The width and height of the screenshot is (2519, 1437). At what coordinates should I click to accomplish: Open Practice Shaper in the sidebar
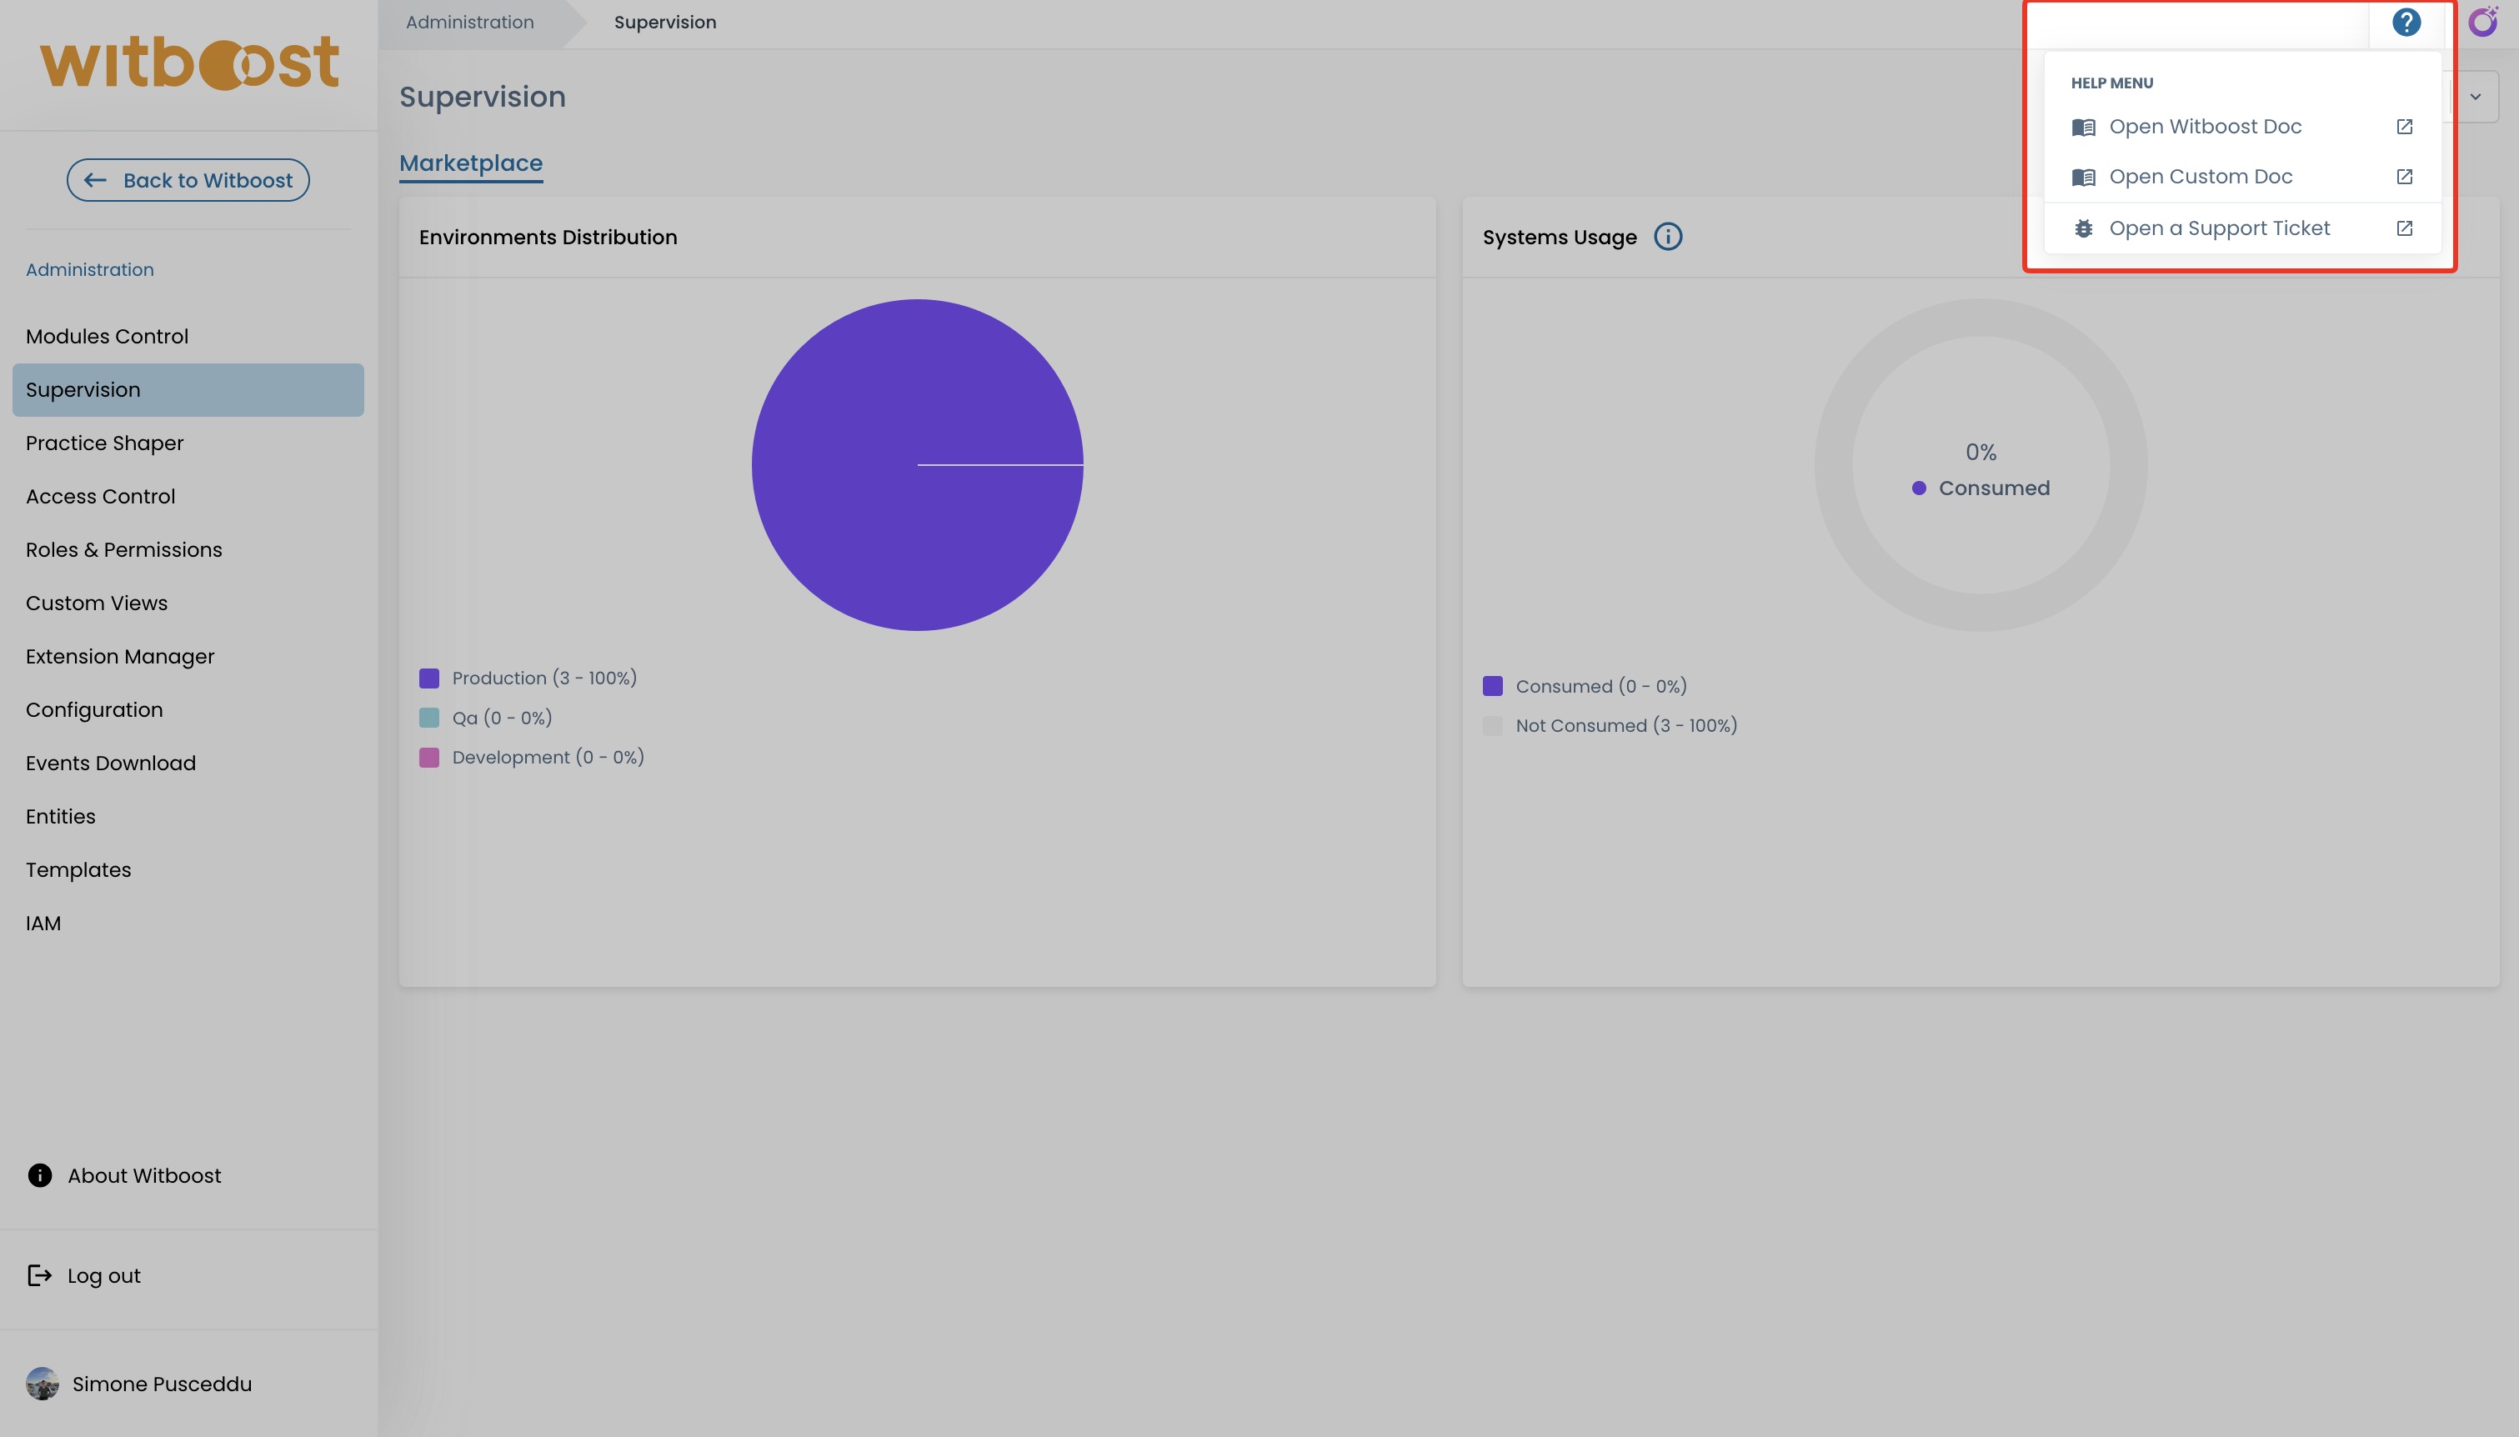(104, 443)
